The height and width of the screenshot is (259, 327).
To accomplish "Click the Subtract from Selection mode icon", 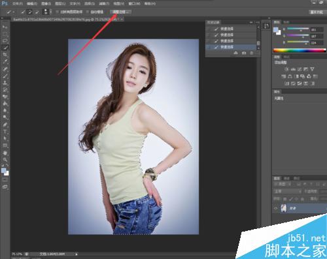I will coord(37,12).
